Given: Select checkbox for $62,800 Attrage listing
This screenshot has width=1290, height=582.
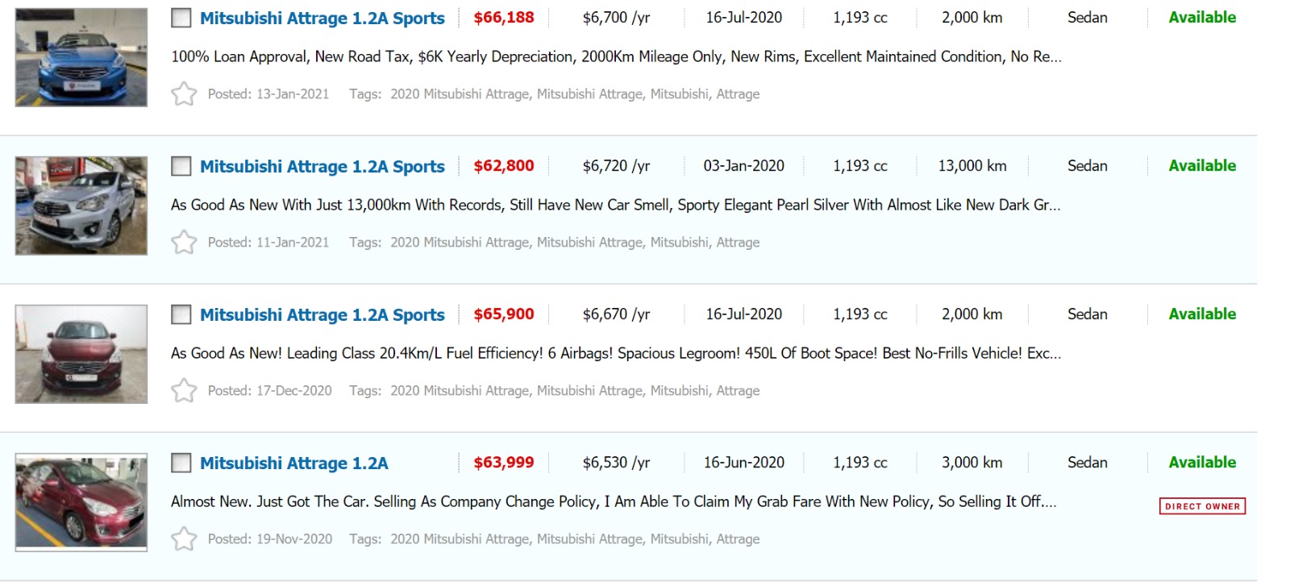Looking at the screenshot, I should pos(181,166).
